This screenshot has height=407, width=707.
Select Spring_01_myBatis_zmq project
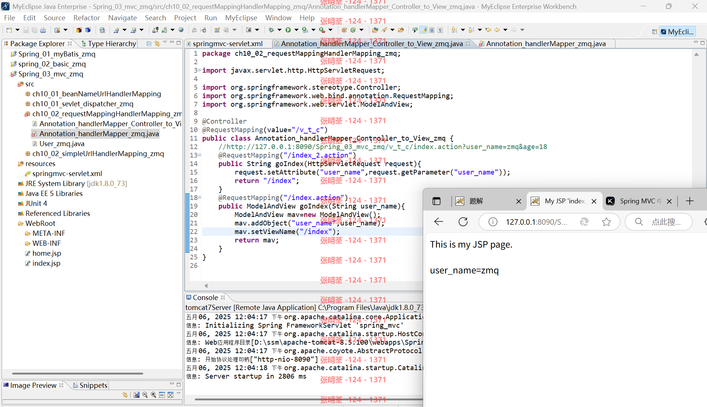(56, 54)
